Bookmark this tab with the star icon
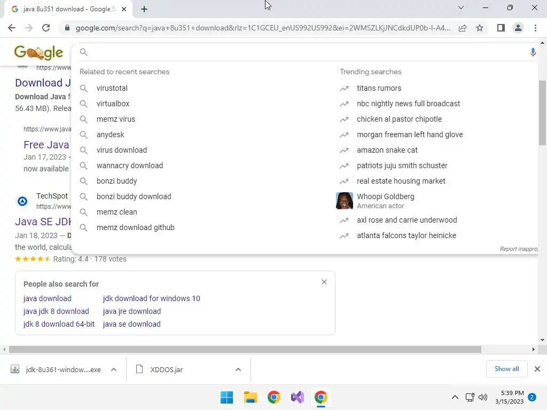Viewport: 547px width, 410px height. (x=480, y=28)
